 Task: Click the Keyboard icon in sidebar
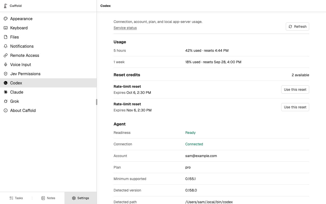(6, 28)
